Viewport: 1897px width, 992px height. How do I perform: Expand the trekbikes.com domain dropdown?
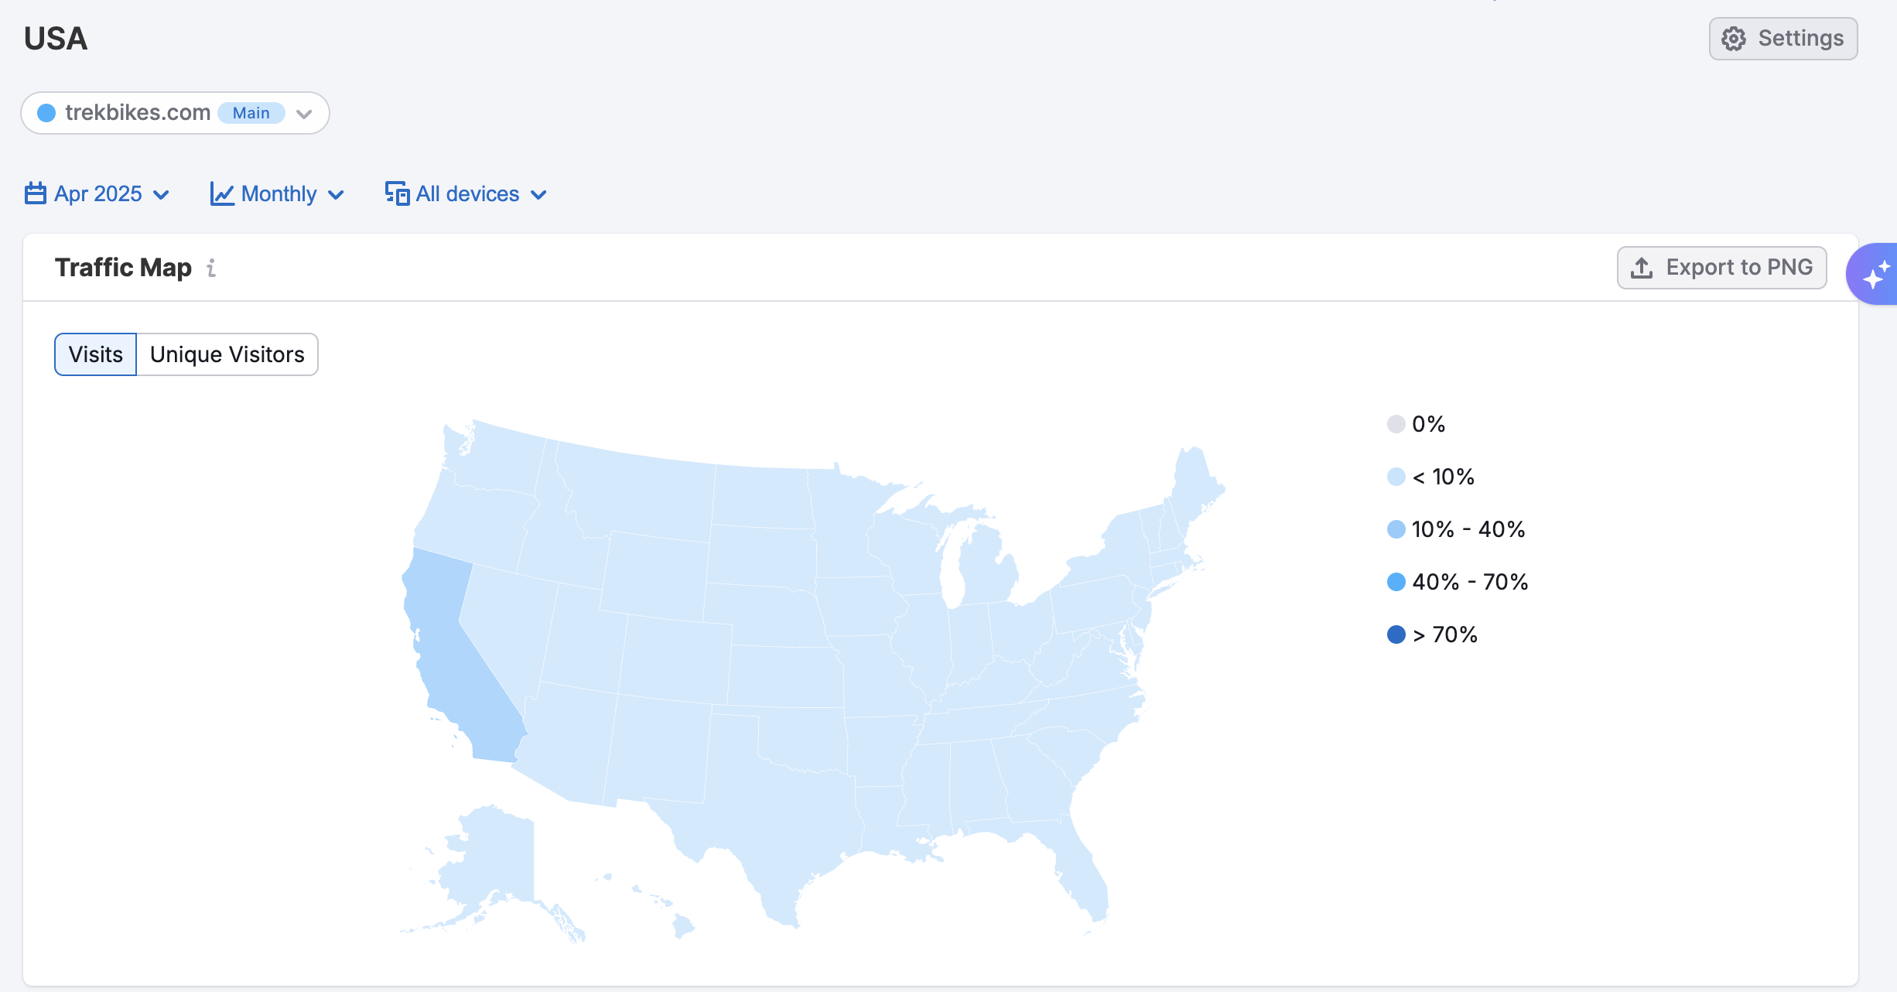point(304,114)
